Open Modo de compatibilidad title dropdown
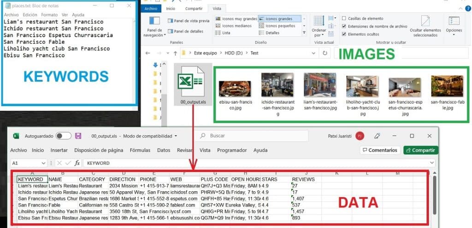The image size is (472, 228). 176,136
